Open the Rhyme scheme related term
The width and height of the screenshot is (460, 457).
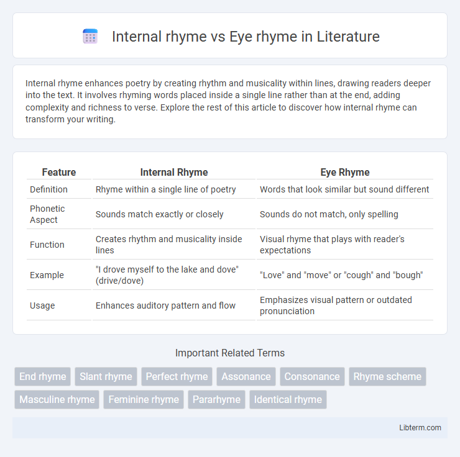tap(387, 376)
